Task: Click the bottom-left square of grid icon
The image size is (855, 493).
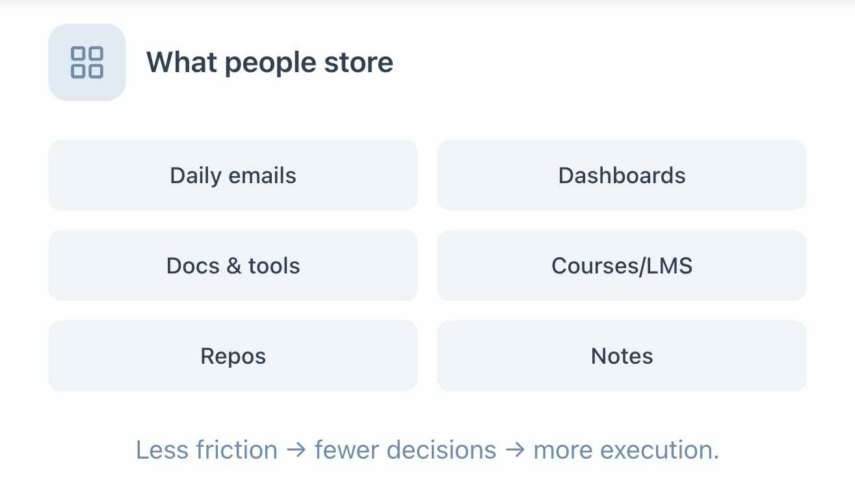Action: coord(79,71)
